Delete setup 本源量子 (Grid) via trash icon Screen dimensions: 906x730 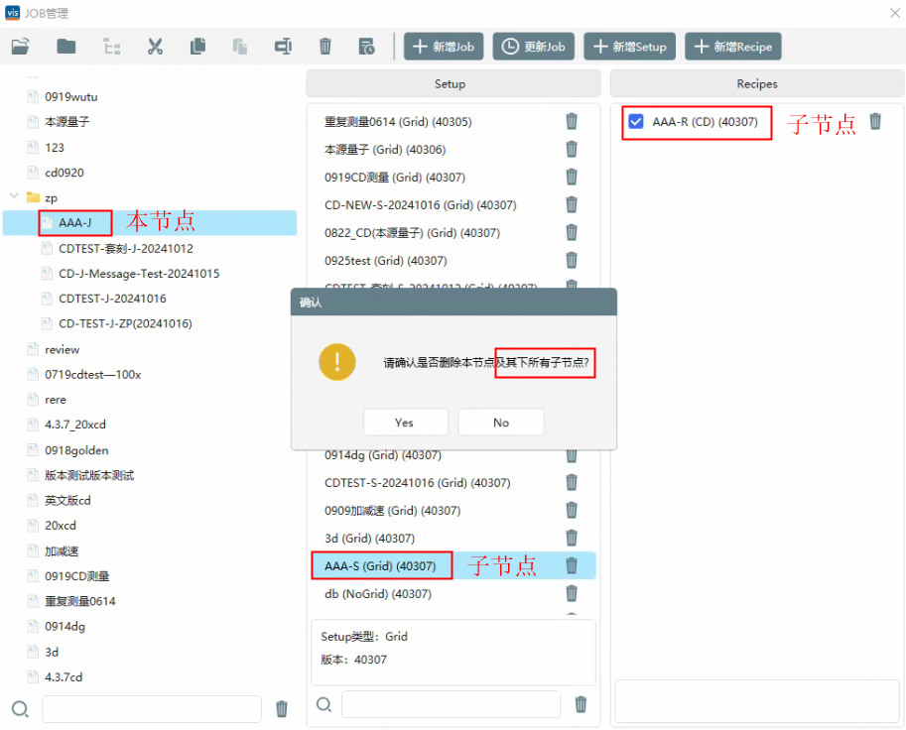[572, 149]
